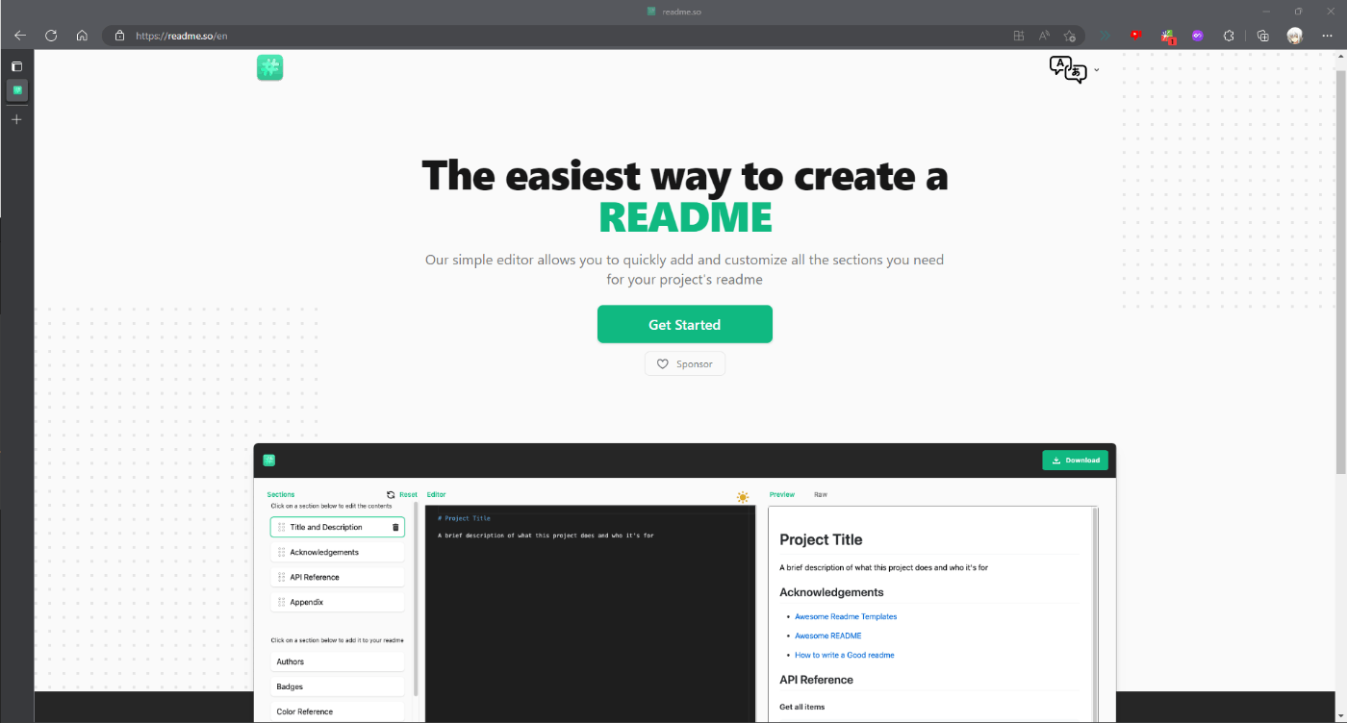Click the drag handle beside Appendix
This screenshot has height=723, width=1347.
281,602
